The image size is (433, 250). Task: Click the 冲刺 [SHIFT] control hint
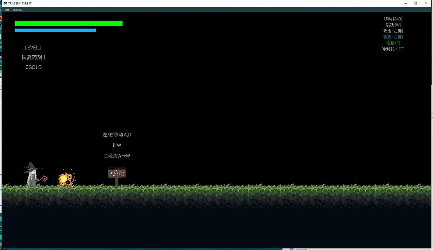pyautogui.click(x=393, y=49)
